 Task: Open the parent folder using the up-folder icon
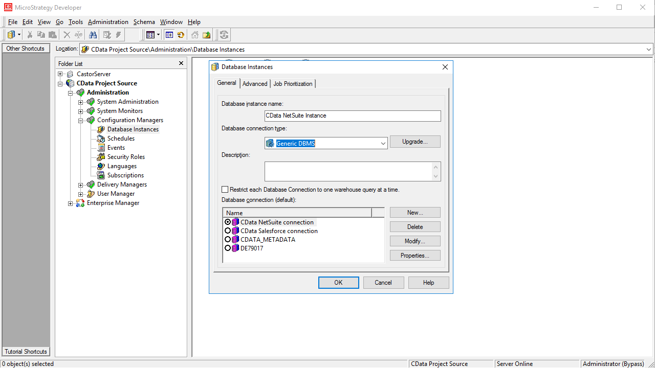click(206, 34)
